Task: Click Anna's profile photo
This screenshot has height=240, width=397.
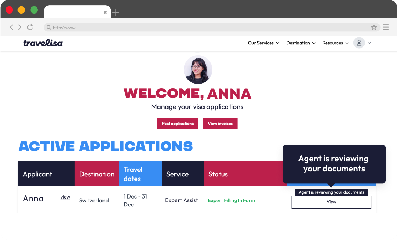Action: click(x=198, y=70)
